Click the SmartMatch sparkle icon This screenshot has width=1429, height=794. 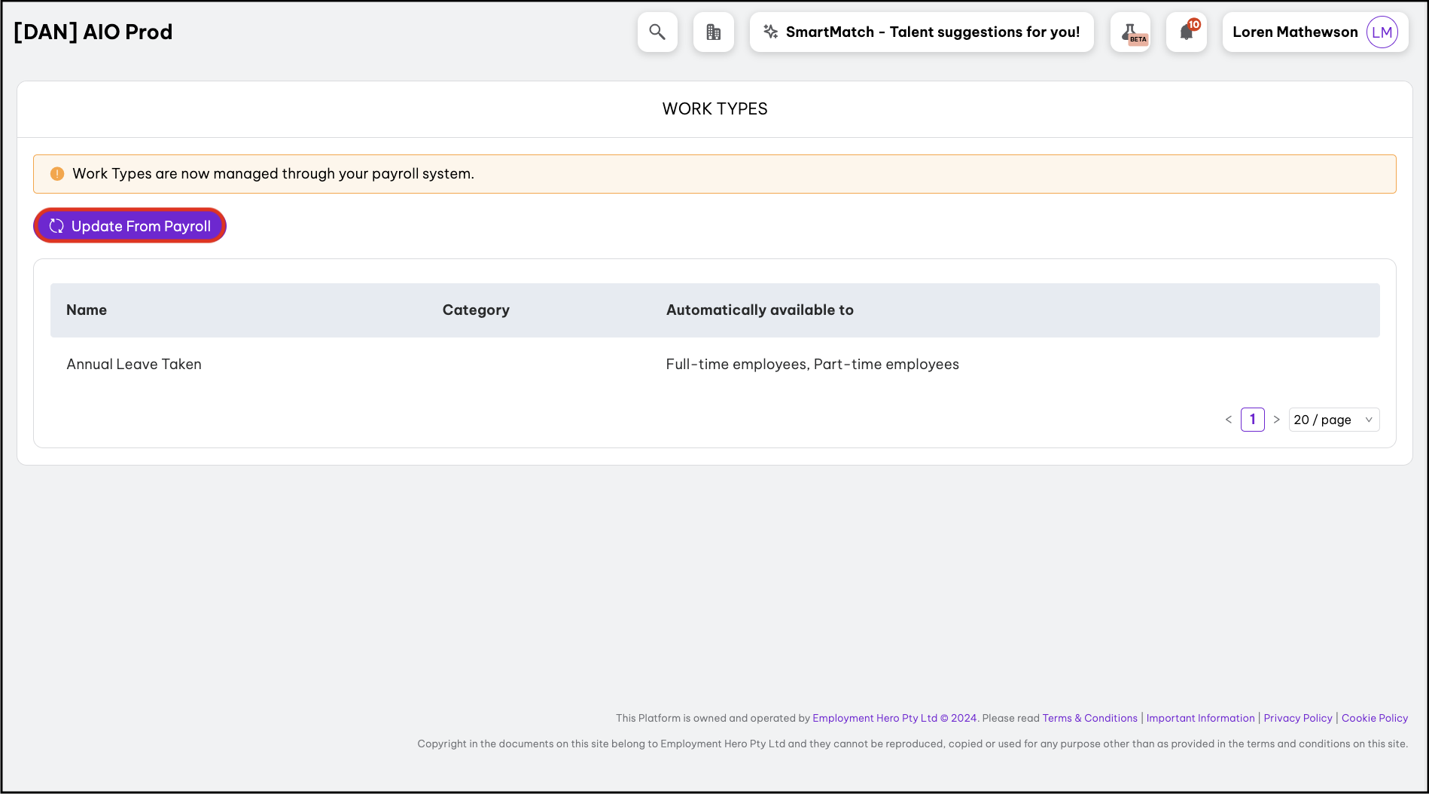coord(770,32)
